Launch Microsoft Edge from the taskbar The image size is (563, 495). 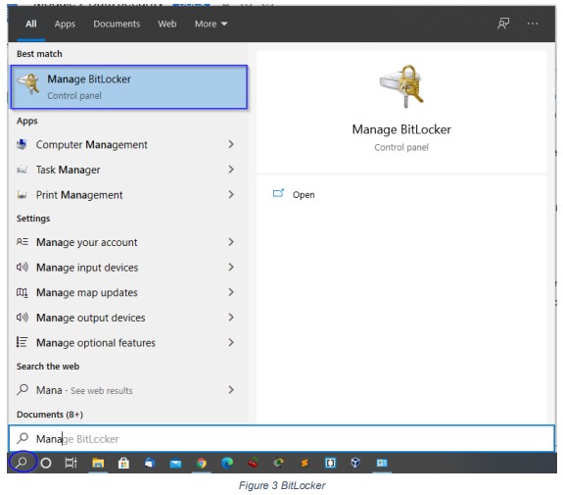[x=227, y=463]
